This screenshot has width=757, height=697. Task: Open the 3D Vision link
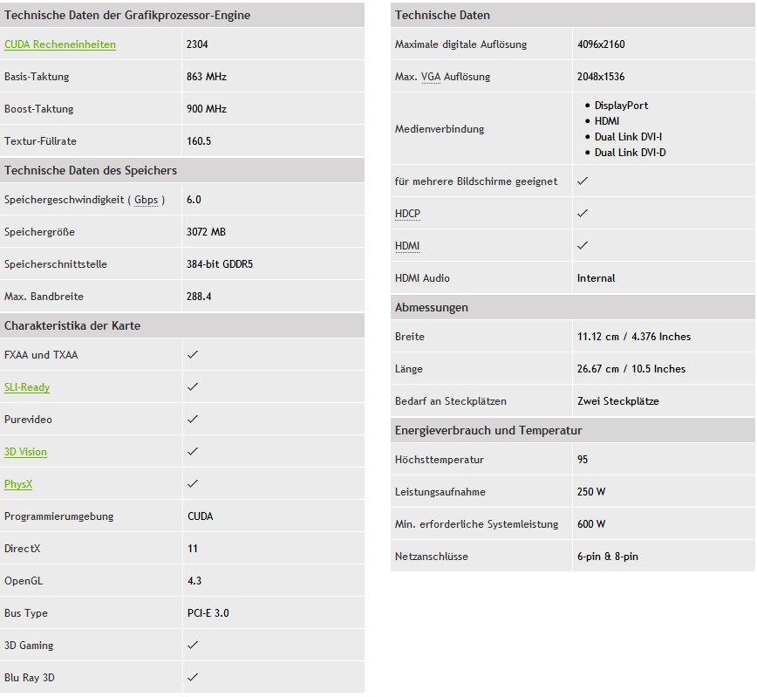click(26, 452)
